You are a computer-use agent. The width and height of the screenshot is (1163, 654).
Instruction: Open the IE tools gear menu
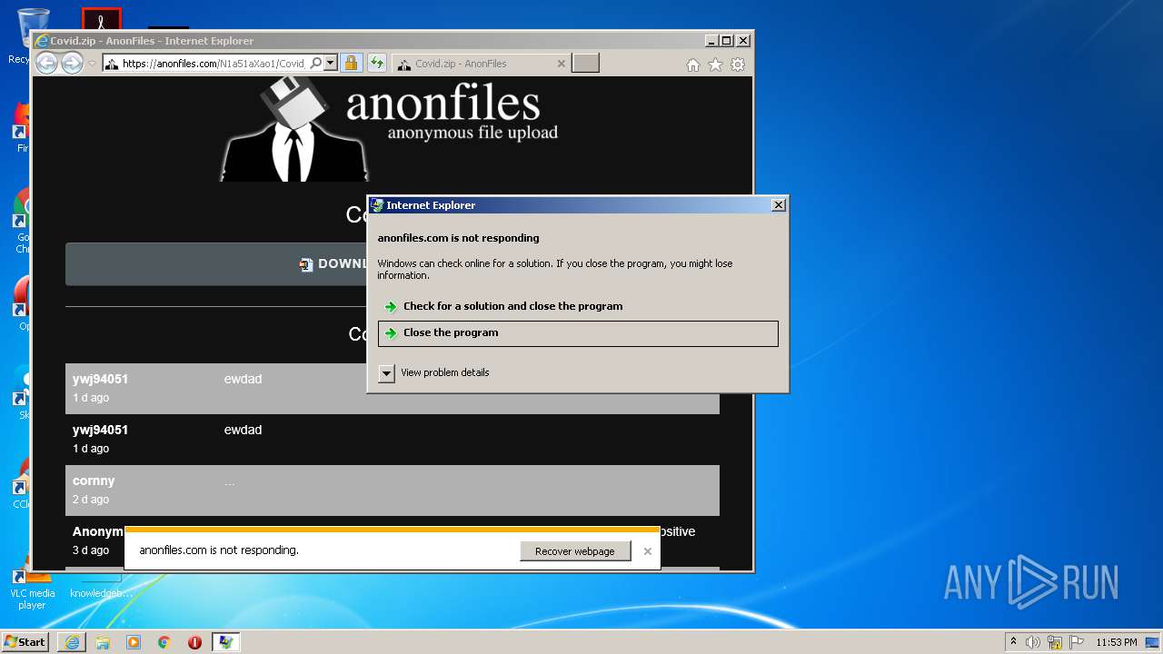tap(738, 64)
